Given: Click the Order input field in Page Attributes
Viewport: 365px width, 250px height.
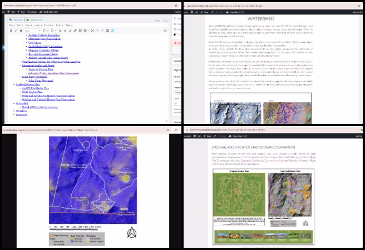Looking at the screenshot, I should [x=177, y=103].
